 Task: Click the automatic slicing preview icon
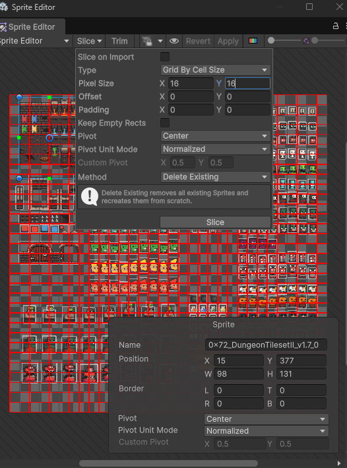[147, 41]
